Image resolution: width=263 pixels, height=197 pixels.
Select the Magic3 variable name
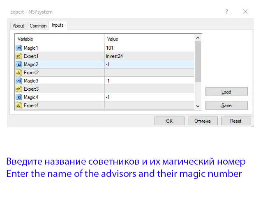click(x=31, y=81)
